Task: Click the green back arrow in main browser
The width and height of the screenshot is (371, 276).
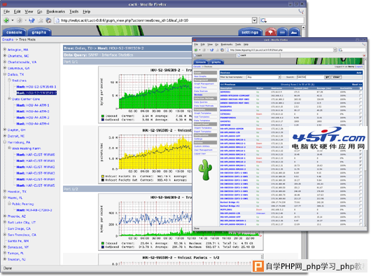Action: click(x=6, y=20)
